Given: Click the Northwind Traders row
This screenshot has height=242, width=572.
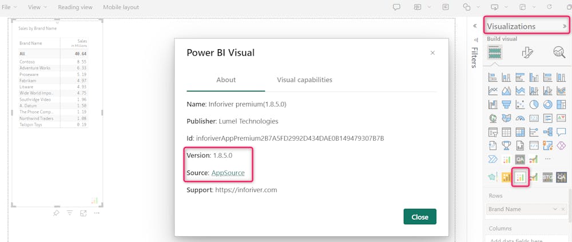Looking at the screenshot, I should point(53,118).
